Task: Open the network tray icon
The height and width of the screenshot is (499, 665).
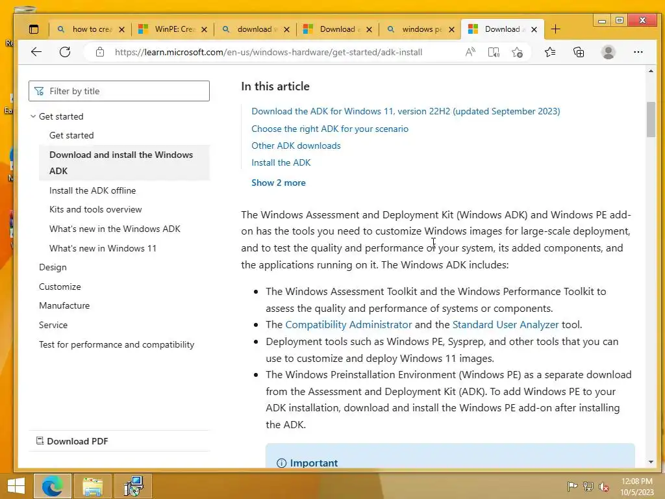Action: click(x=588, y=486)
